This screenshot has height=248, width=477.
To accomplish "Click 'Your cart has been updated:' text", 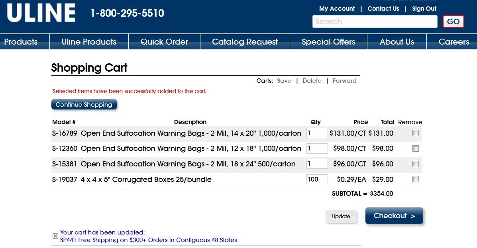I will [x=102, y=232].
